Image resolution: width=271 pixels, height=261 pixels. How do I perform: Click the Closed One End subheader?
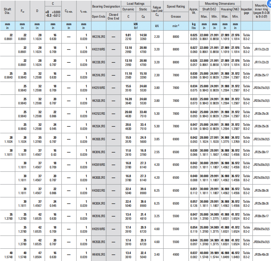tap(113, 16)
